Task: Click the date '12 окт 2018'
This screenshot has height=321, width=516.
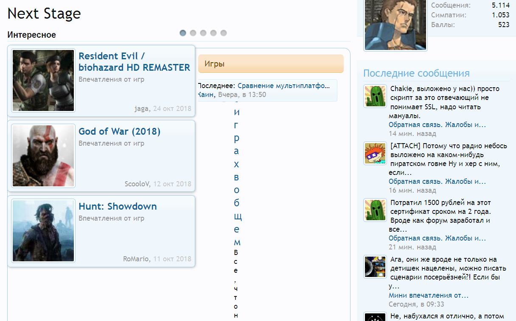Action: pos(172,184)
